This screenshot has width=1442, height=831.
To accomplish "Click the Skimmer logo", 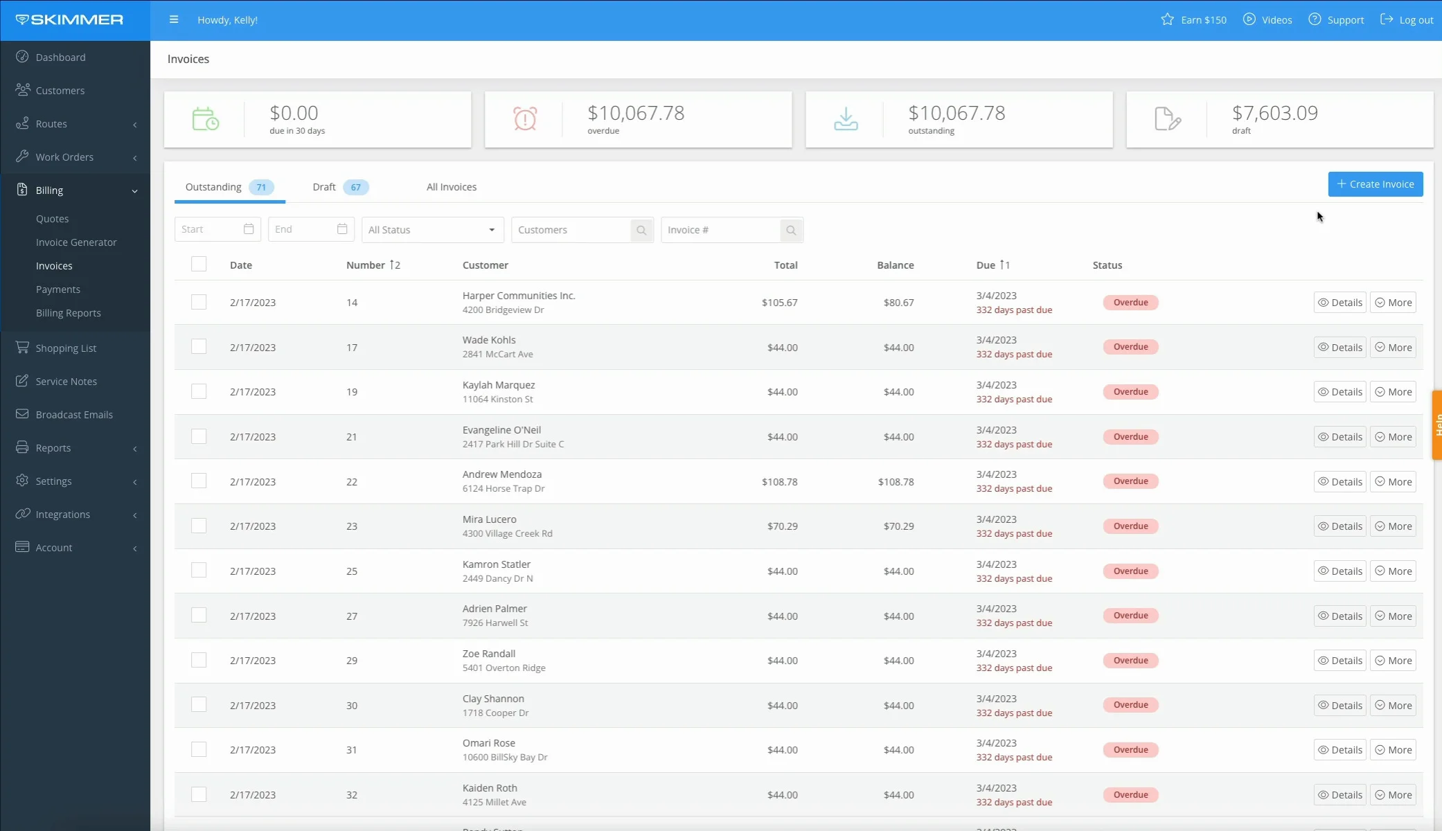I will tap(69, 19).
